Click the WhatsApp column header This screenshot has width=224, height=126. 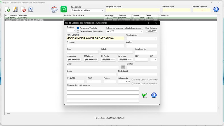click(x=109, y=15)
